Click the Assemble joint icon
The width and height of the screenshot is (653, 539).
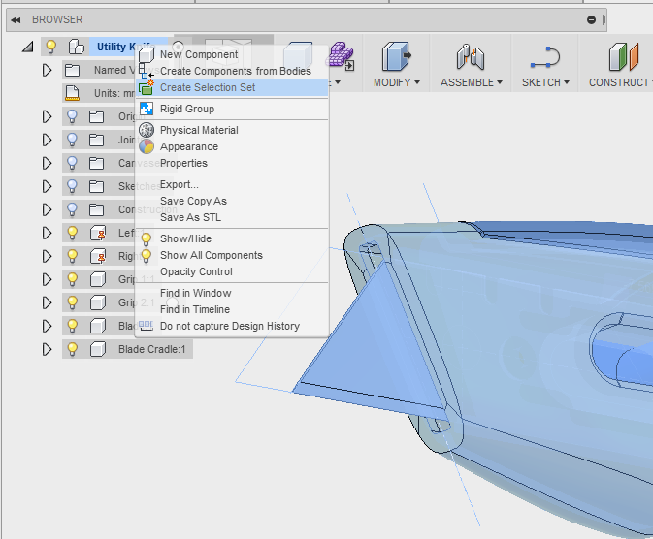(471, 56)
